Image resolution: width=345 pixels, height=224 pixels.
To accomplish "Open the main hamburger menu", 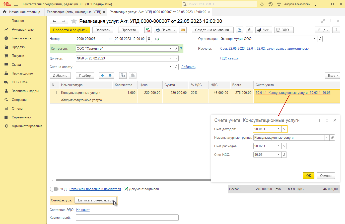I will 16,4.
